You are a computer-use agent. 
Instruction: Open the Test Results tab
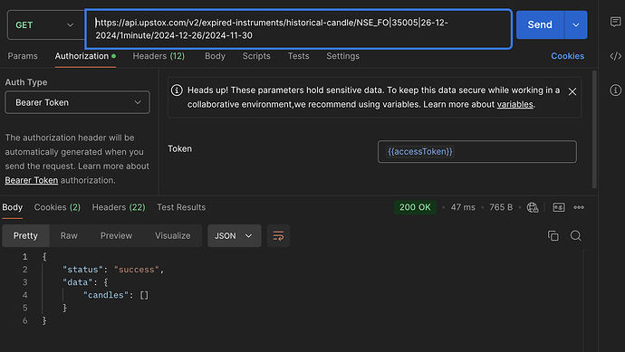(181, 207)
